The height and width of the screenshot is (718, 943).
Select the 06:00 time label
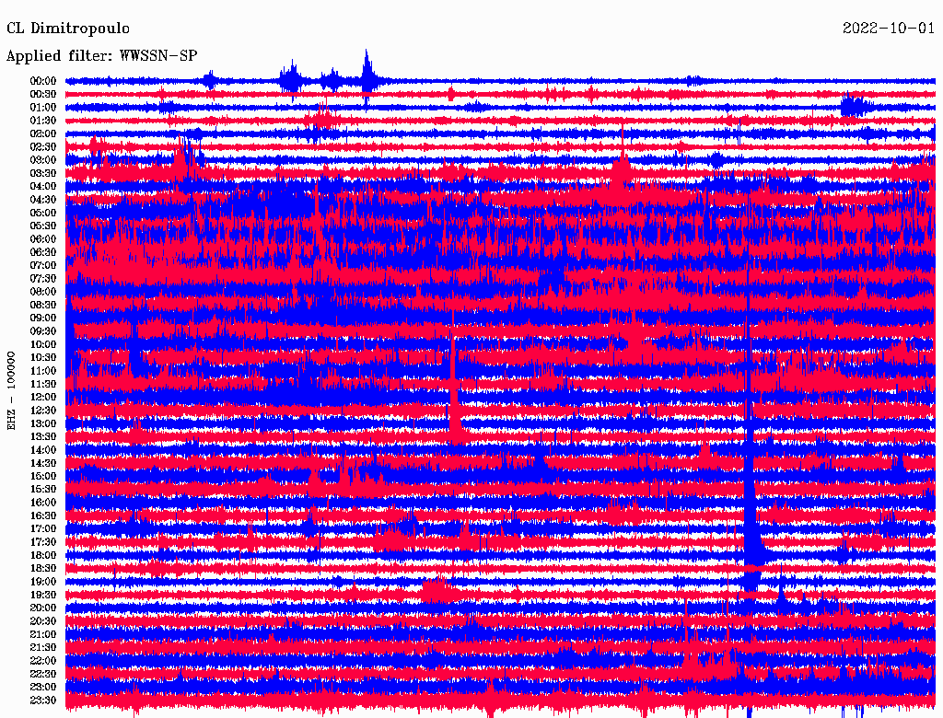[x=43, y=238]
